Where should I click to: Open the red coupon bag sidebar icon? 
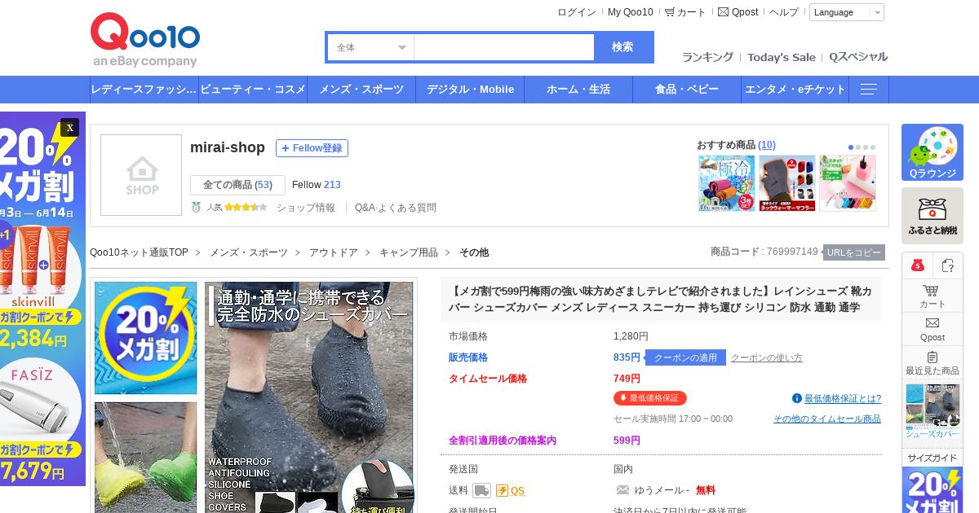pyautogui.click(x=917, y=265)
